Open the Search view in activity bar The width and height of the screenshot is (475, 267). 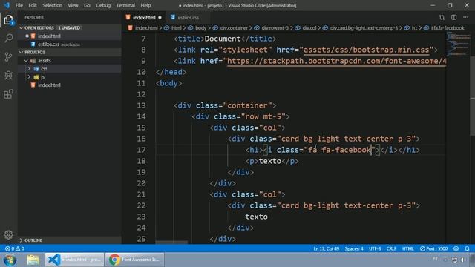coord(8,39)
